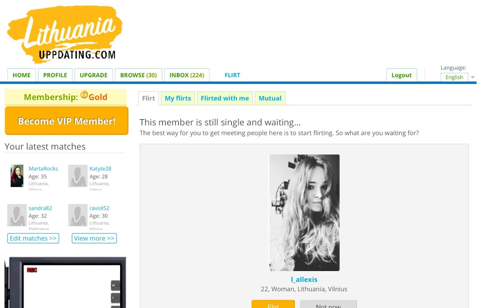The image size is (477, 308).
Task: Switch to Flirted with me tab
Action: point(225,98)
